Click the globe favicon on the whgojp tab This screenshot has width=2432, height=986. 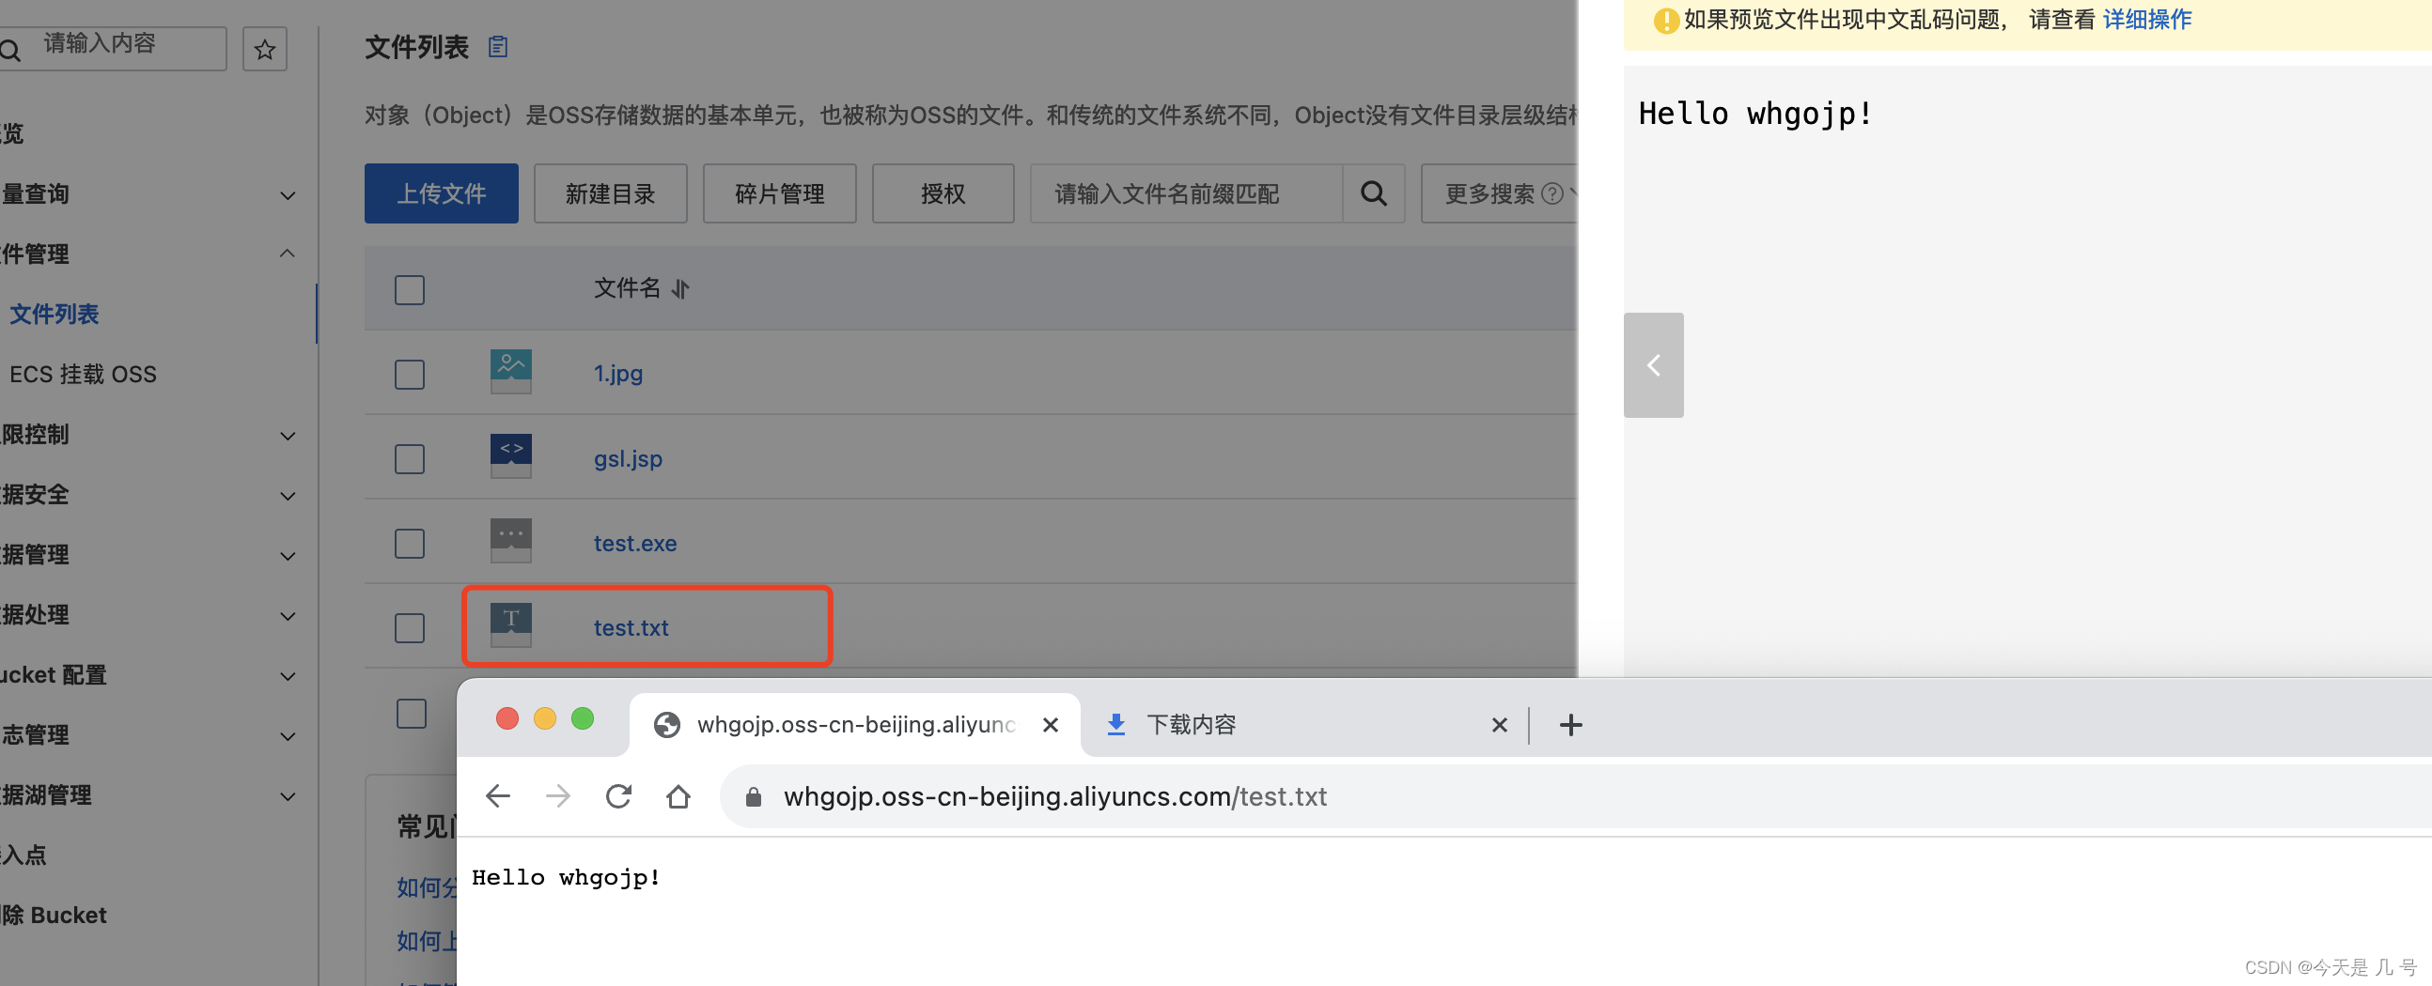(667, 725)
